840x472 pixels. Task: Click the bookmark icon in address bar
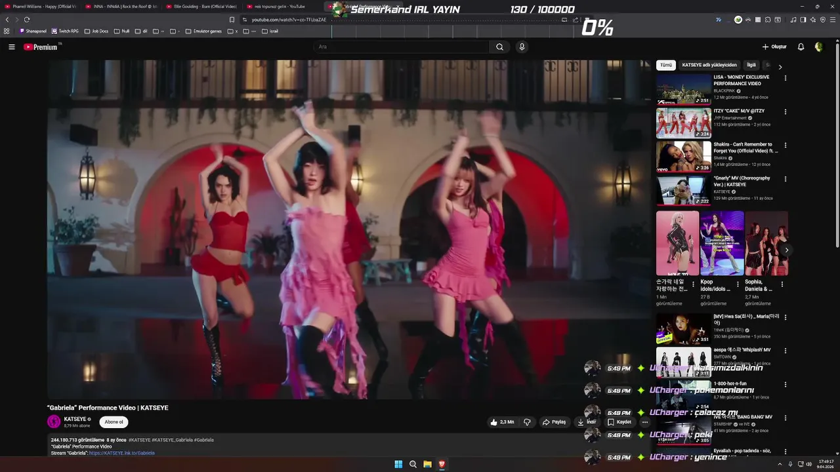(232, 20)
